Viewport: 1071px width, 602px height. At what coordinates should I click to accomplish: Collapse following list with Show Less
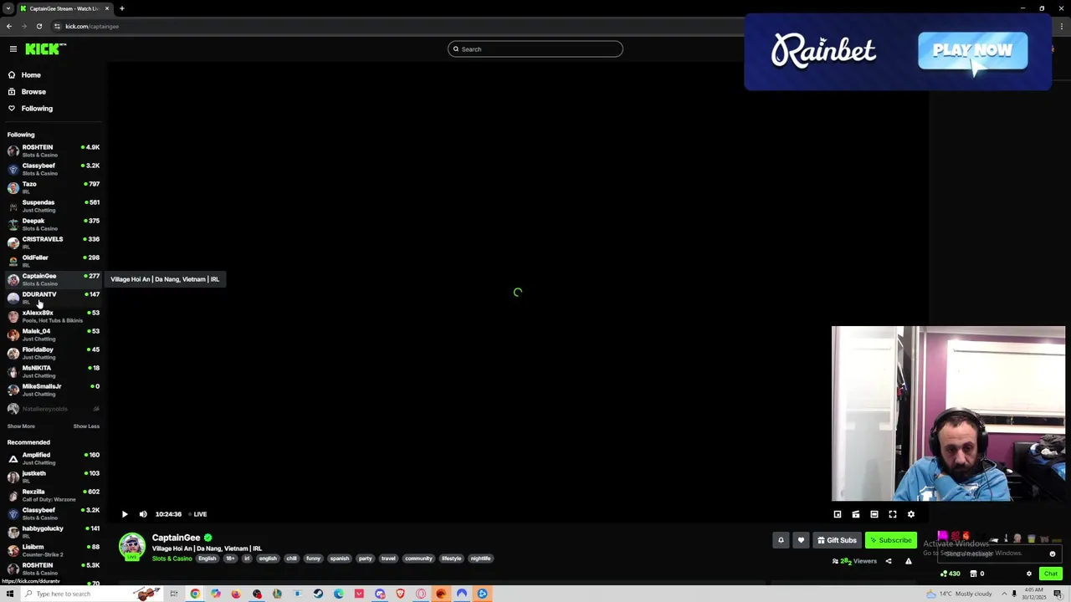point(86,426)
